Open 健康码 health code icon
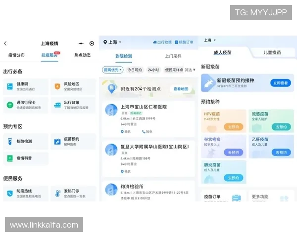 [10, 86]
